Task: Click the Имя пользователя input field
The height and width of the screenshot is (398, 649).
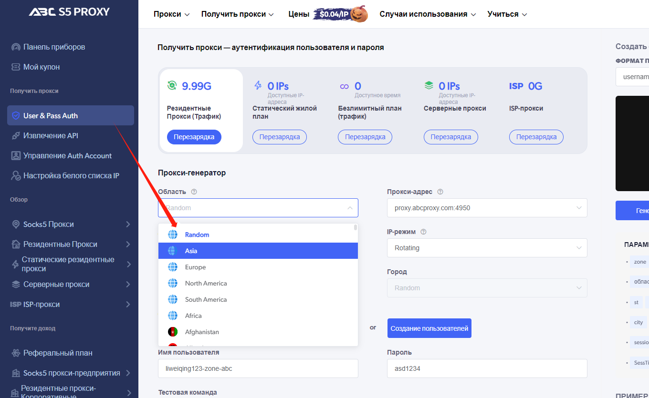Action: coord(258,368)
